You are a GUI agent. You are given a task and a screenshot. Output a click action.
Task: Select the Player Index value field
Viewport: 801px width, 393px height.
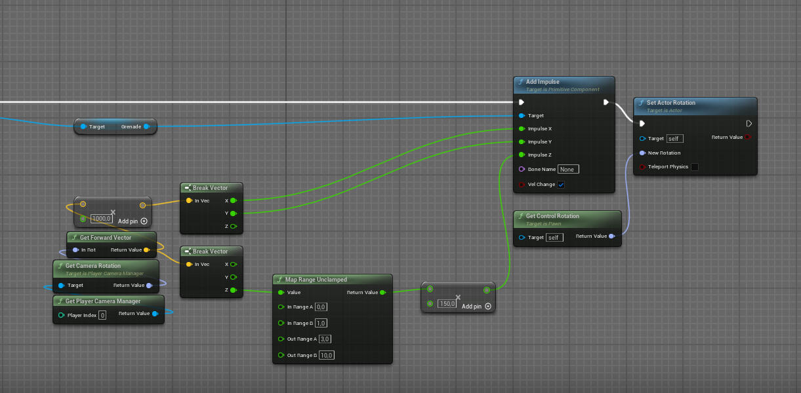tap(102, 315)
